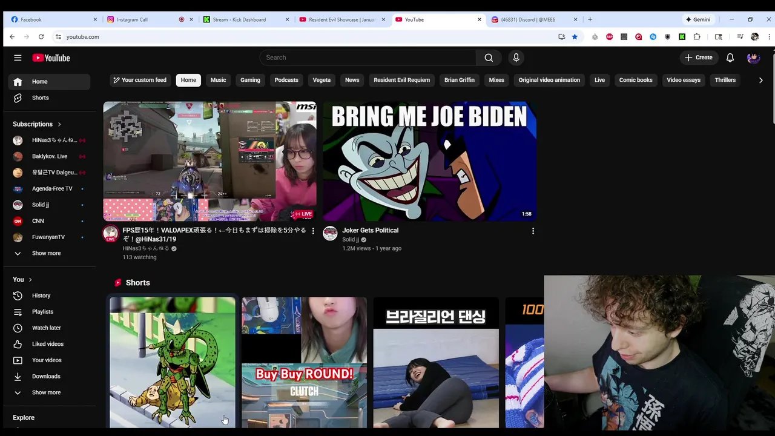This screenshot has height=436, width=775.
Task: Start voice search with the microphone
Action: [516, 58]
